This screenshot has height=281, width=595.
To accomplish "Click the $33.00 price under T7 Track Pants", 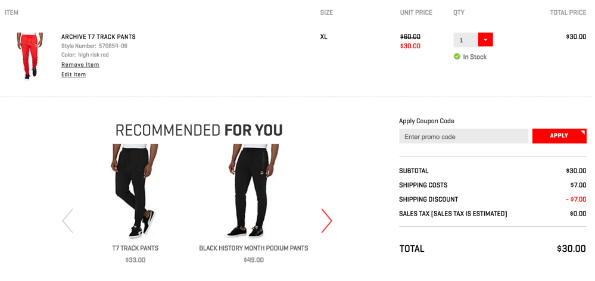I will coord(135,260).
